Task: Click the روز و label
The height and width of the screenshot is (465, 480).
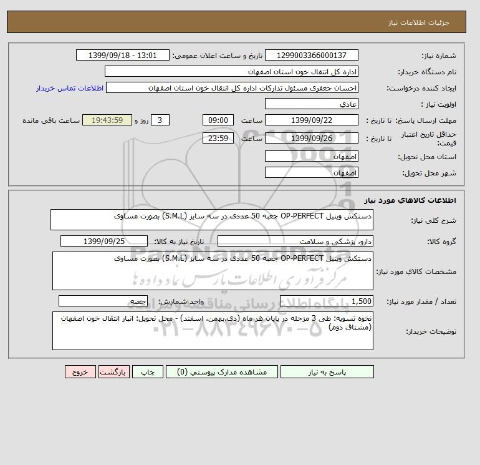Action: click(x=142, y=120)
